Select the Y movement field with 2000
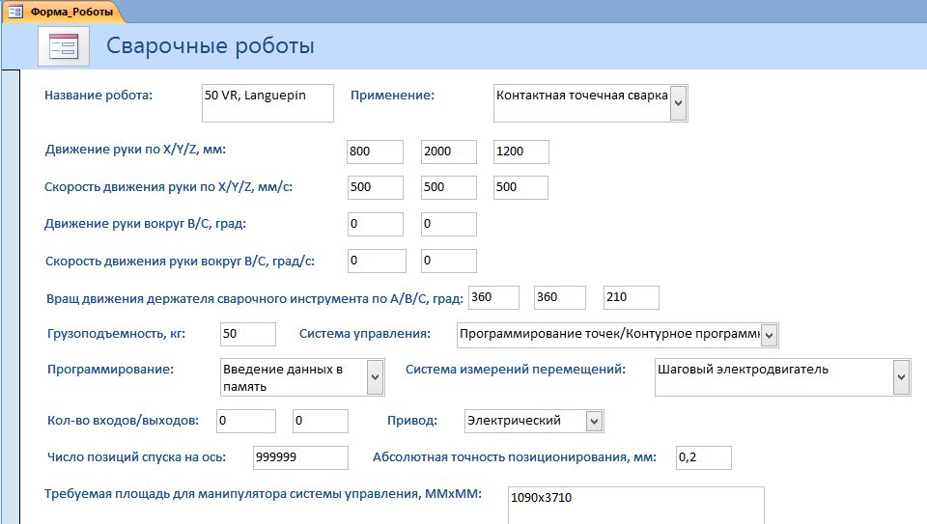Screen dimensions: 927x524 coord(448,152)
